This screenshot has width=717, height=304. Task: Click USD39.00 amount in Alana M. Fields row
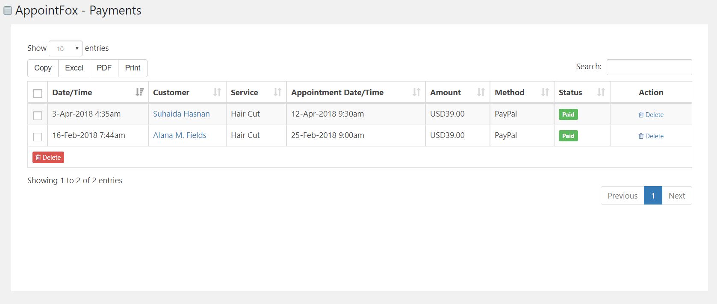point(447,135)
